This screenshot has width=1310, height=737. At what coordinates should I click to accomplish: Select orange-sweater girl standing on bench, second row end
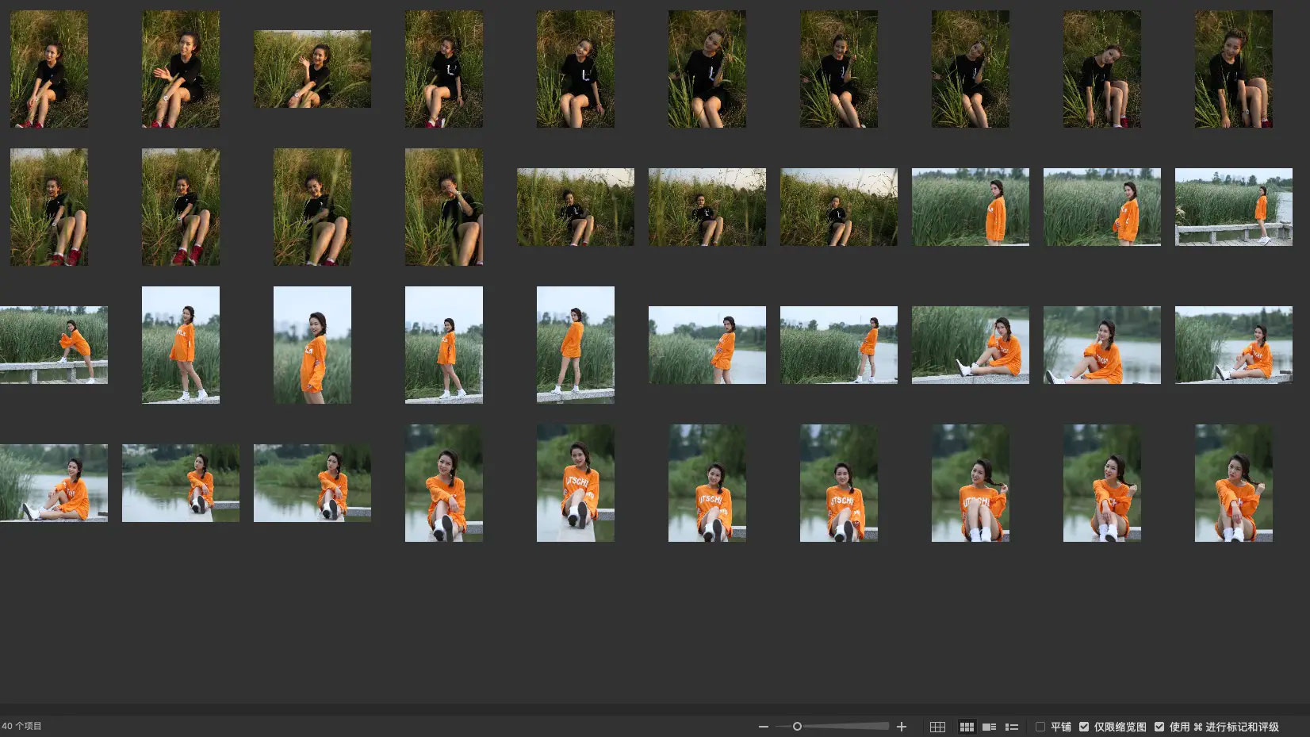point(1233,206)
